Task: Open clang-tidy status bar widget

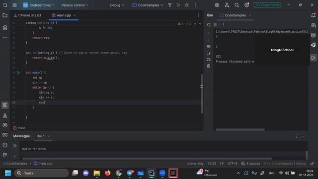Action: point(195,164)
